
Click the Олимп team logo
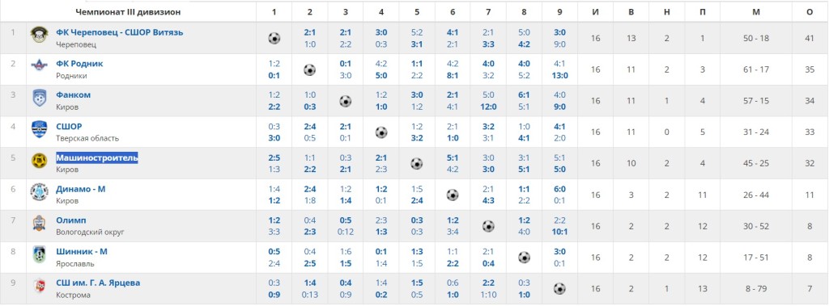[39, 223]
